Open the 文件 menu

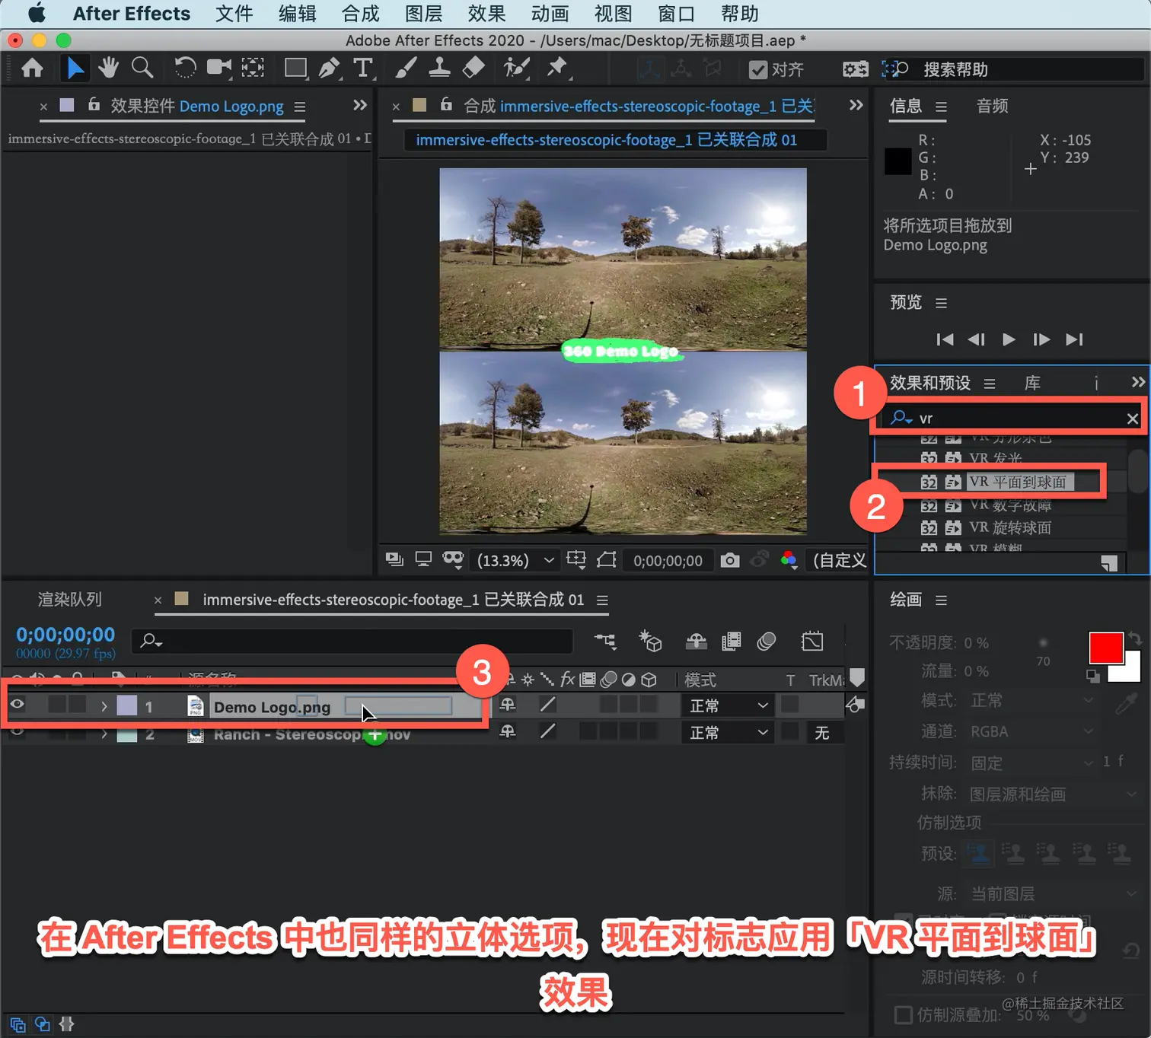pyautogui.click(x=234, y=14)
